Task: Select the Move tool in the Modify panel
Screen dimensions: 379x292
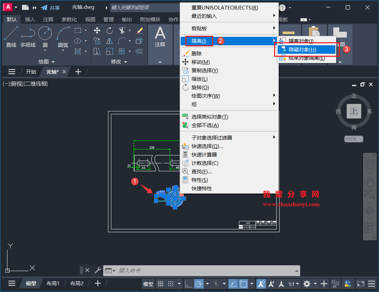Action: [x=97, y=30]
